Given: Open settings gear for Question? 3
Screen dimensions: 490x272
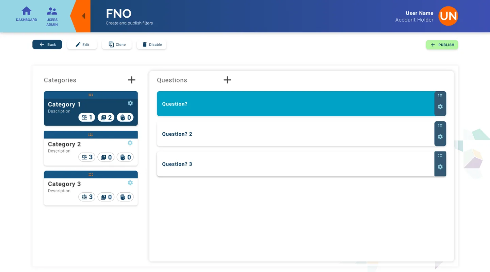Looking at the screenshot, I should coord(440,167).
